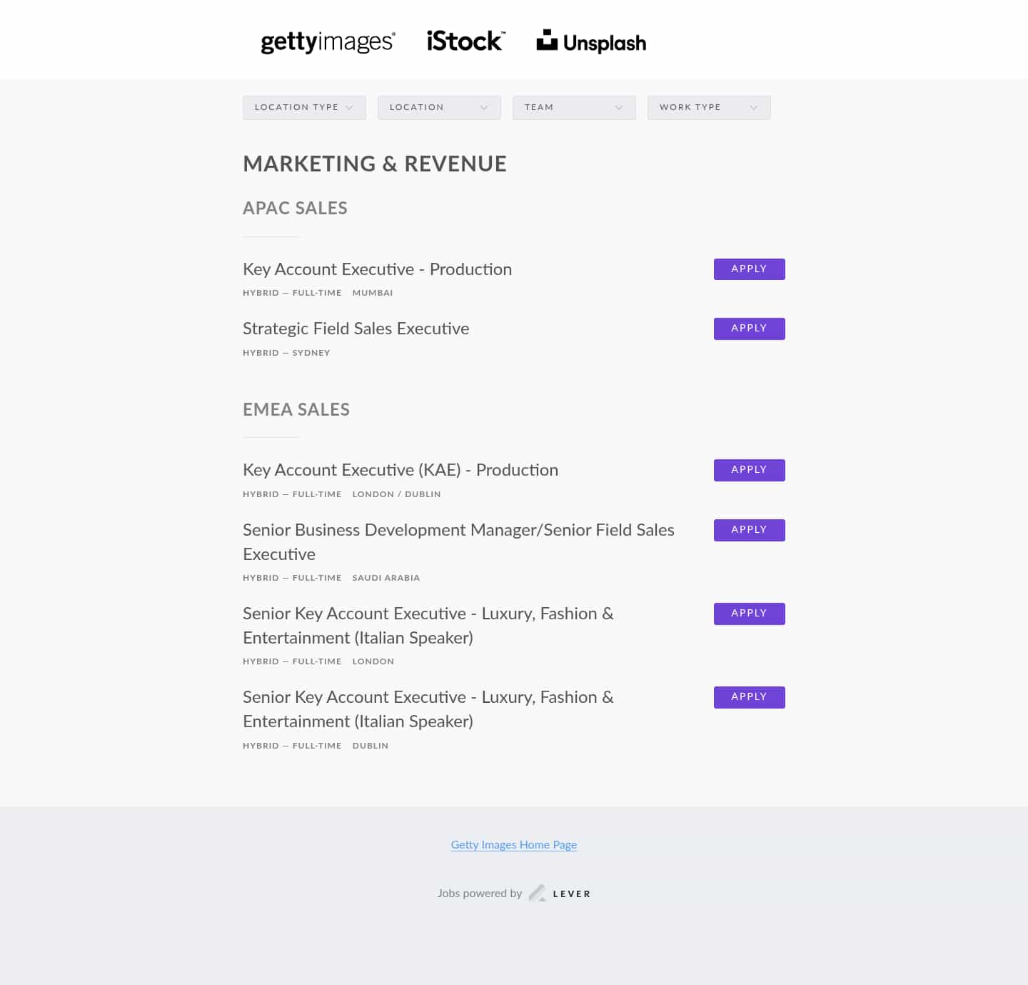Apply for the Saudi Arabia sales role
The height and width of the screenshot is (985, 1028).
749,530
